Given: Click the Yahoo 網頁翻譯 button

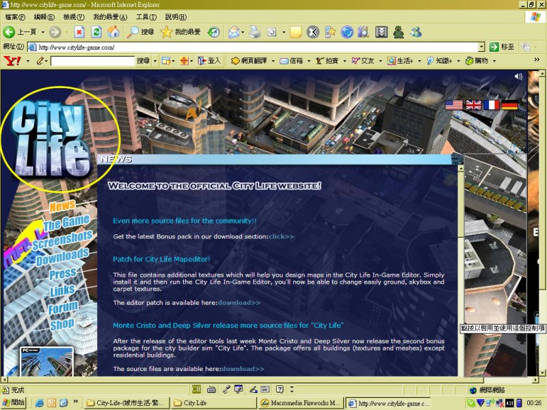Looking at the screenshot, I should [x=250, y=61].
